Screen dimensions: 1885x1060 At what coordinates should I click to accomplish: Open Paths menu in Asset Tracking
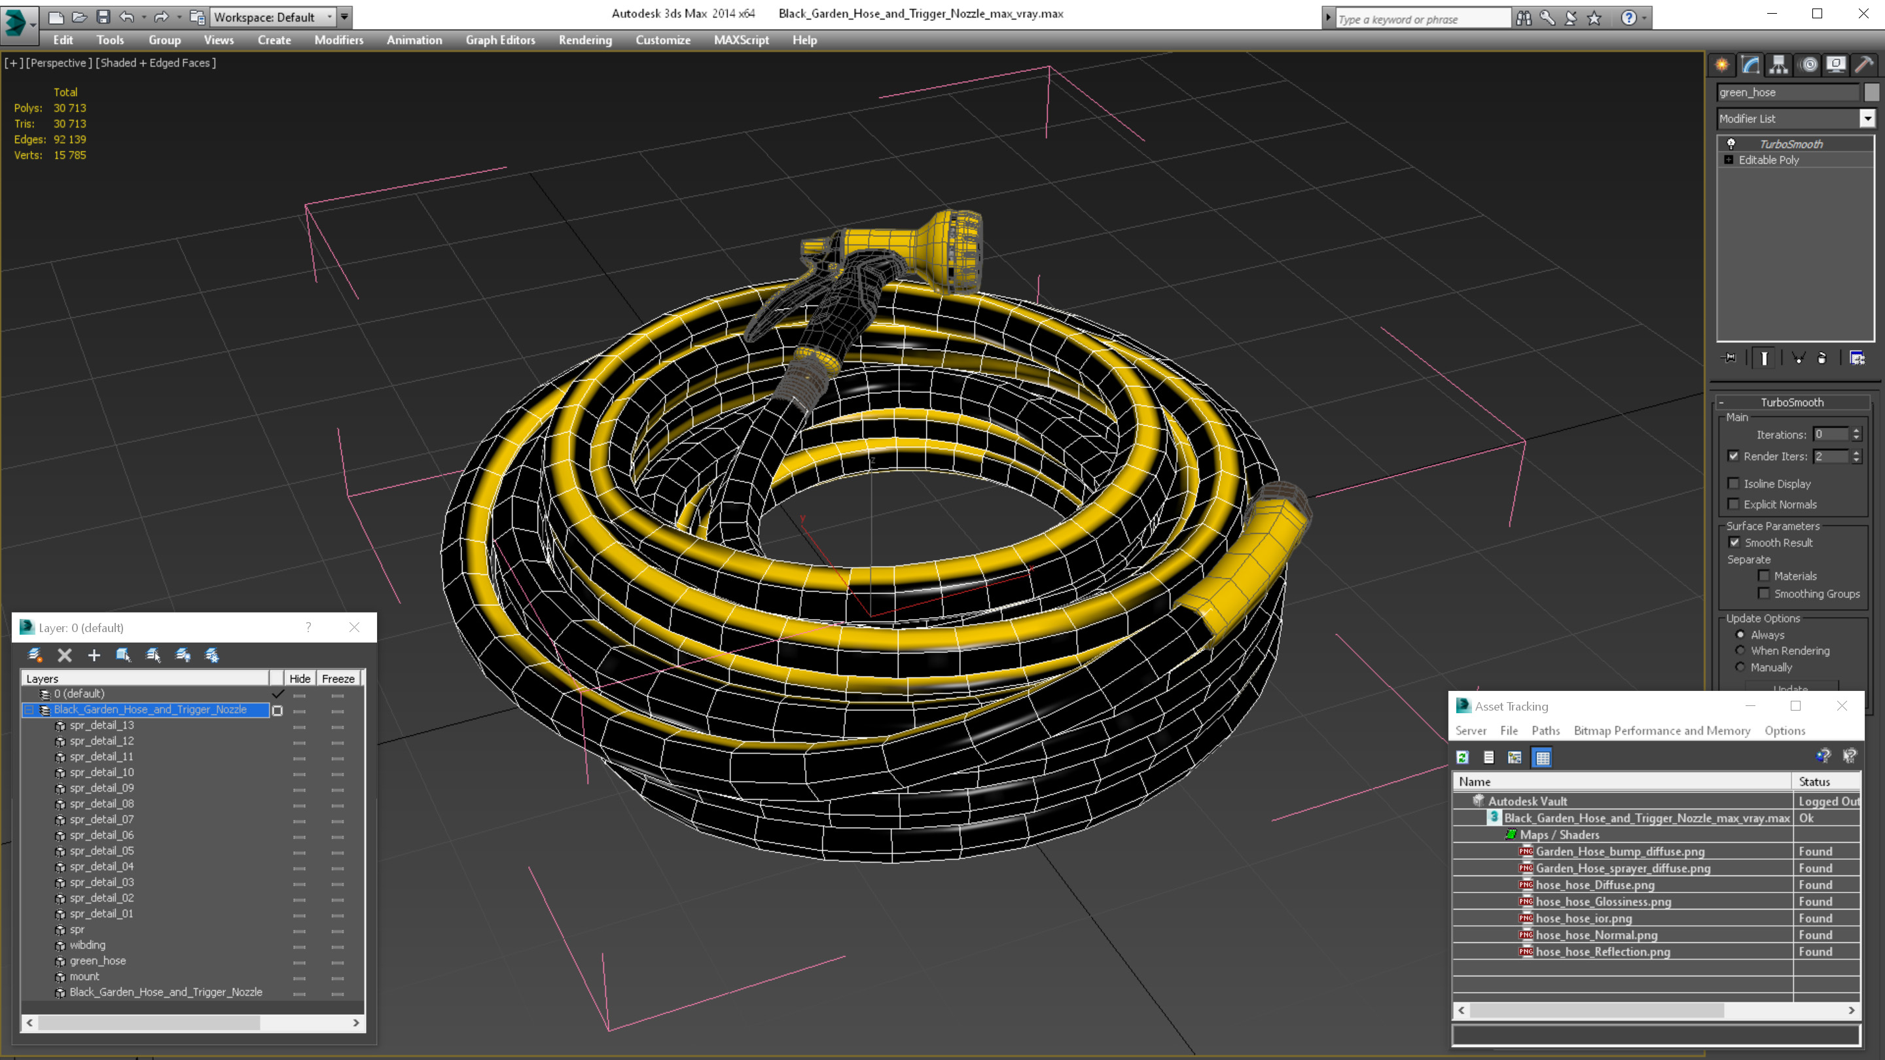click(1545, 730)
